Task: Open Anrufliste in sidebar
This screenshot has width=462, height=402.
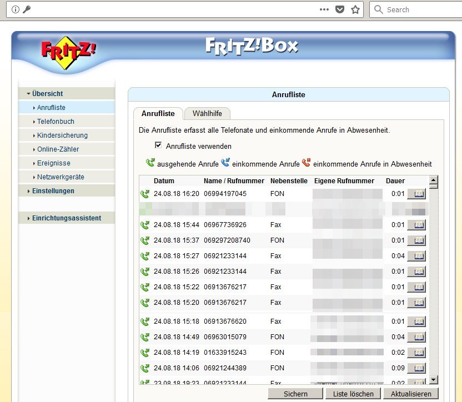Action: [67, 108]
